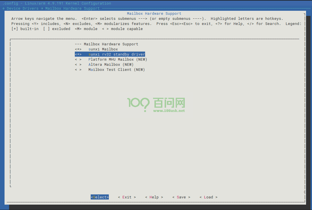Select the sunxi Mailbox entry label
Image resolution: width=312 pixels, height=210 pixels.
click(x=103, y=49)
